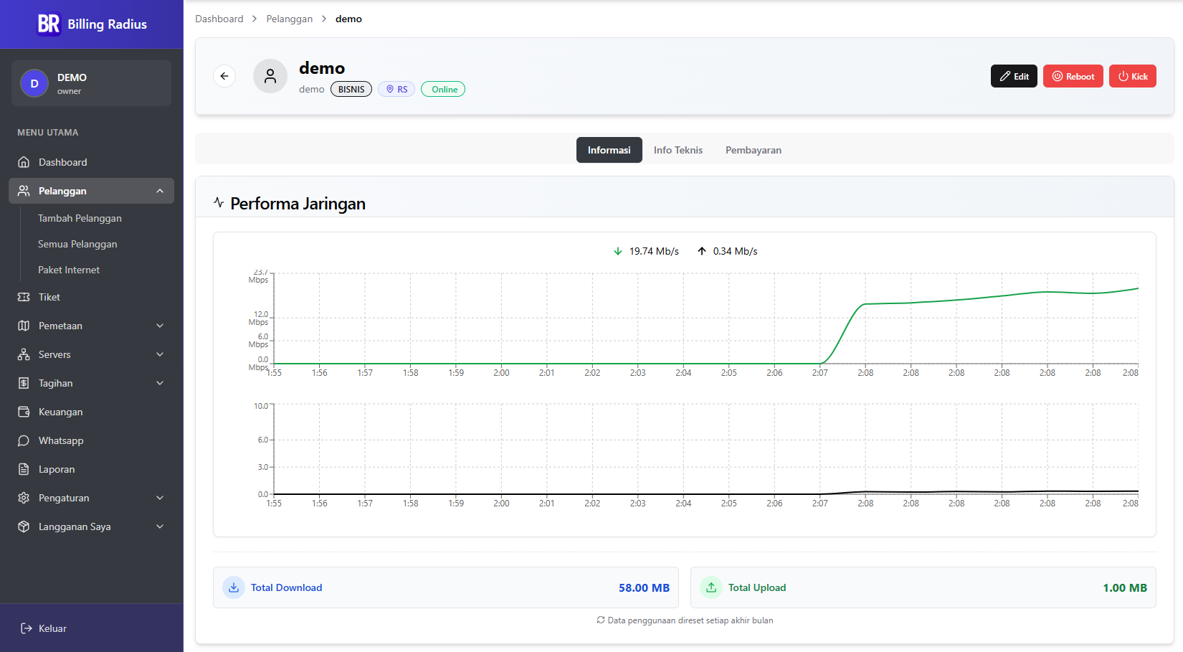Image resolution: width=1183 pixels, height=652 pixels.
Task: Click the Online status badge
Action: (443, 89)
